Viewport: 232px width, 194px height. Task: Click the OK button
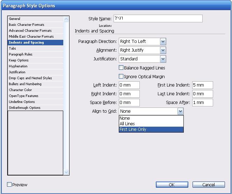[172, 185]
